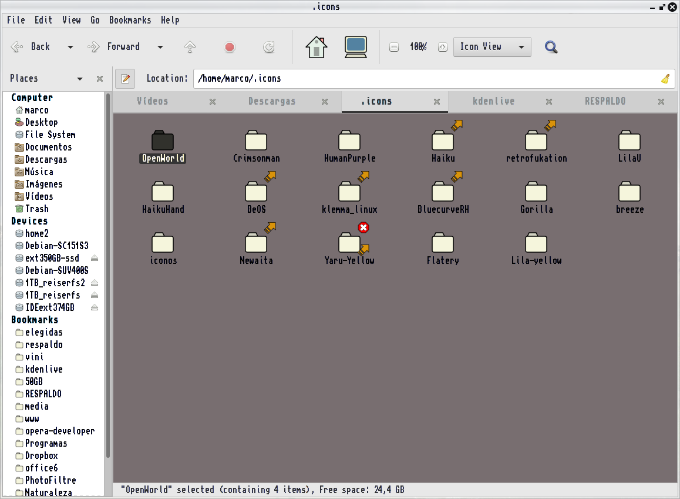
Task: Close the Descargas tab
Action: tap(324, 102)
